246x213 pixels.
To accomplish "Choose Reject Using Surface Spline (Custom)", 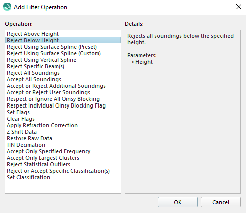I will (63, 53).
